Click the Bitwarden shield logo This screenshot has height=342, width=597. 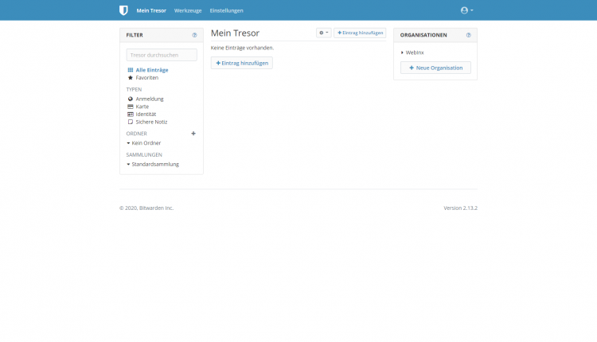pyautogui.click(x=123, y=10)
